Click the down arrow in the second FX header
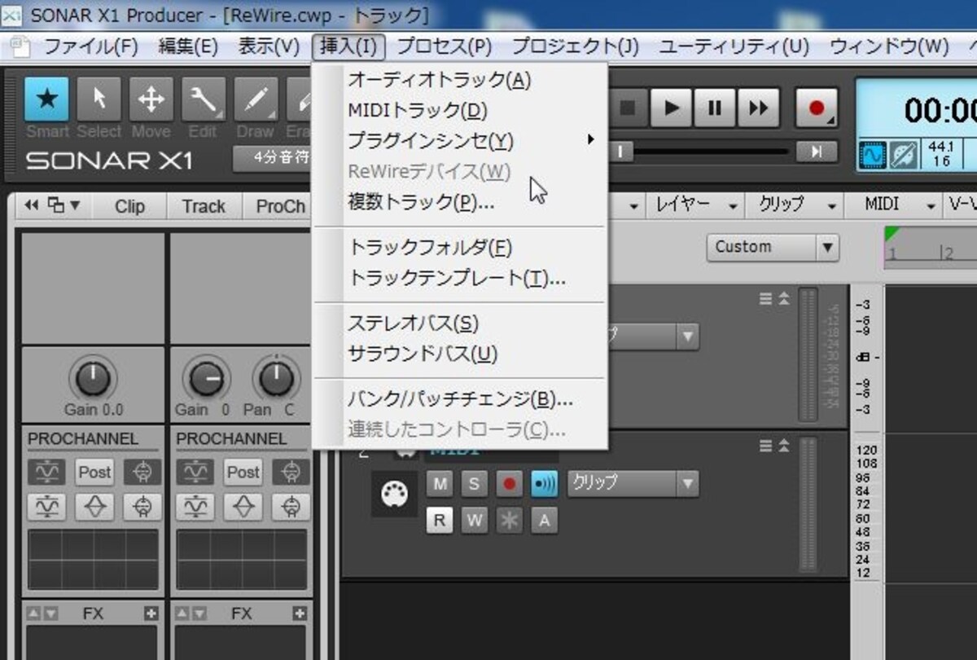The height and width of the screenshot is (660, 977). pos(199,614)
